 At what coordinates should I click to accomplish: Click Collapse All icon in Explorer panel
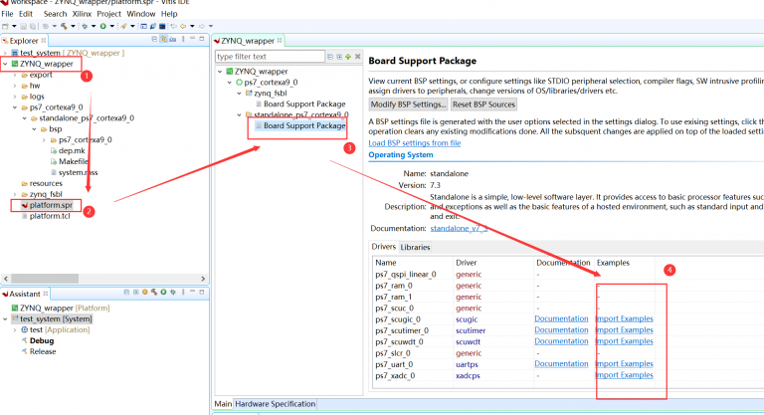tap(156, 40)
